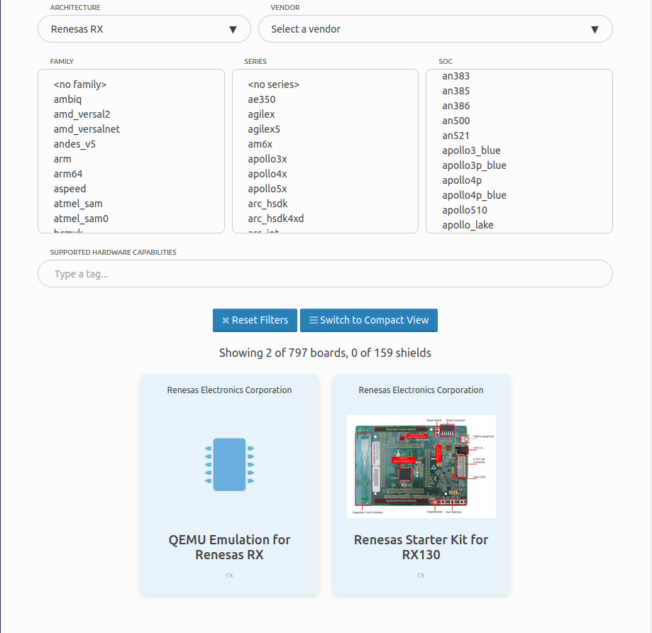Select apollo5x in the Series list
This screenshot has width=652, height=633.
(x=267, y=189)
